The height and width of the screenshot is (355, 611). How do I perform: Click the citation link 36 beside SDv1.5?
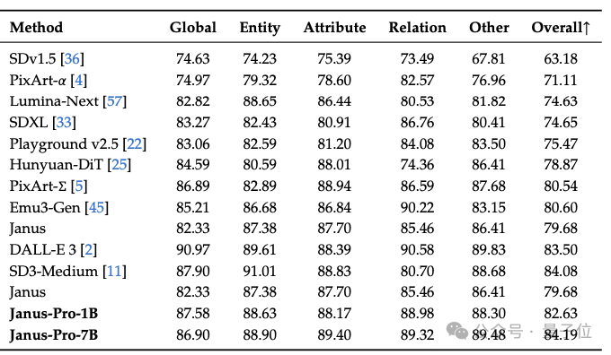pos(72,58)
